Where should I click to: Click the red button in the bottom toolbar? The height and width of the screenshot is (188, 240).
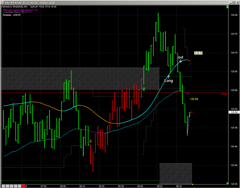23,186
